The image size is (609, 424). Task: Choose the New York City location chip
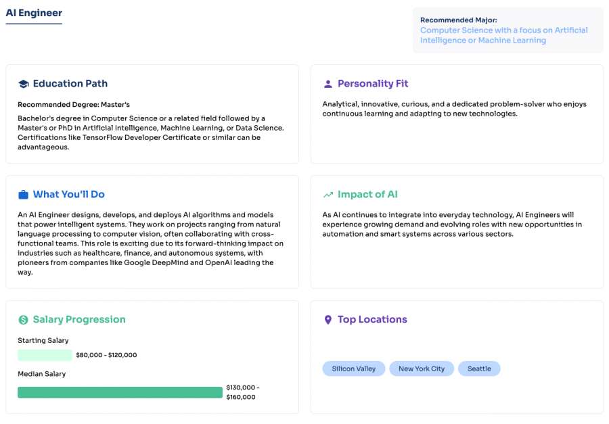(x=422, y=369)
